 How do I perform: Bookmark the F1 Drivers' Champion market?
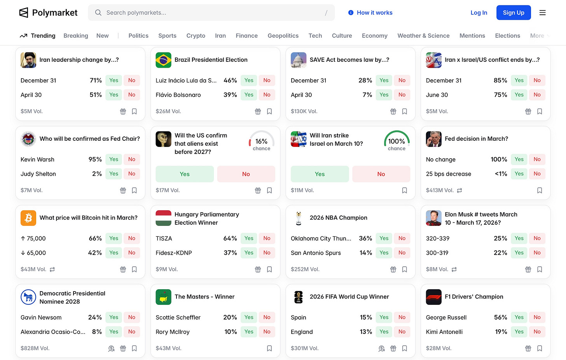pyautogui.click(x=540, y=348)
